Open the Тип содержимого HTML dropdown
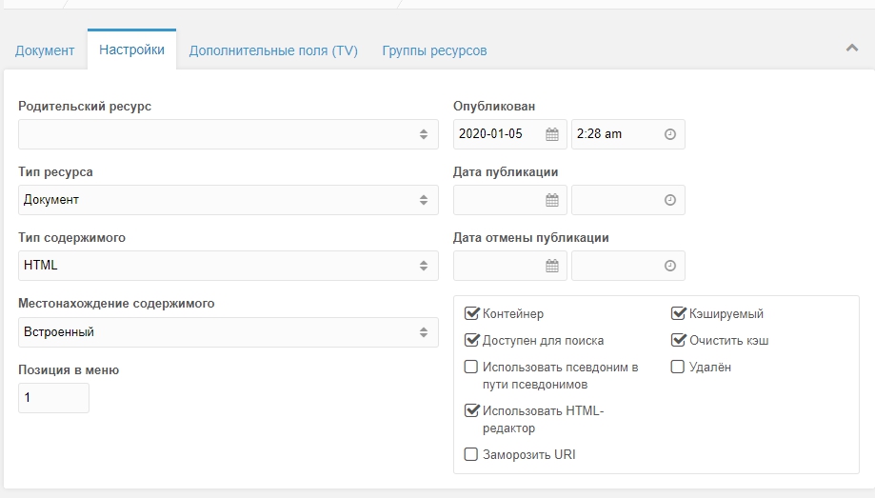Image resolution: width=875 pixels, height=498 pixels. (229, 266)
